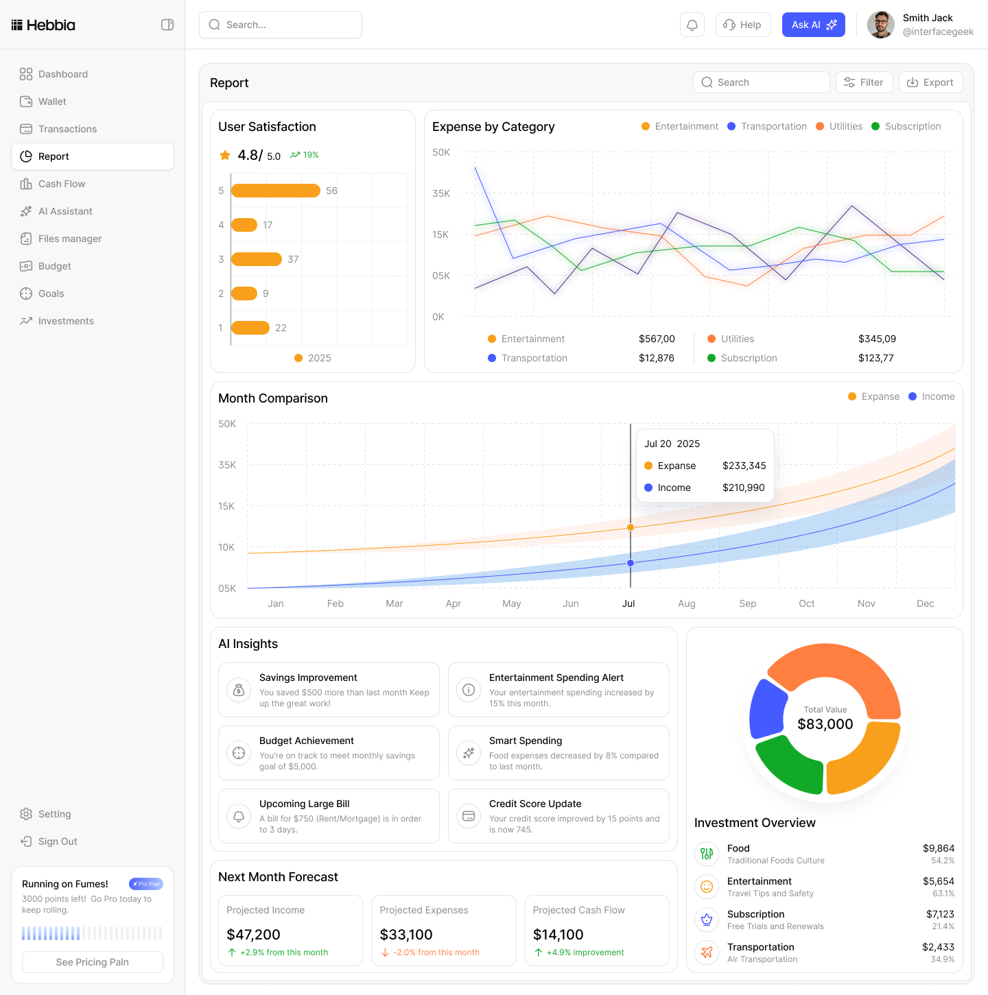
Task: Toggle Income series in Month Comparison legend
Action: click(932, 396)
